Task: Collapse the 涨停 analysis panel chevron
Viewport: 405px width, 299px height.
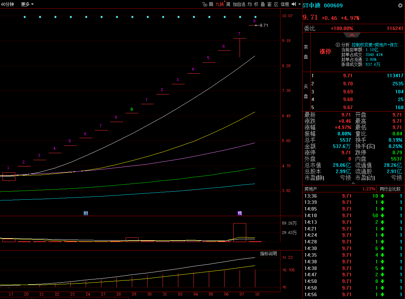Action: coord(352,35)
